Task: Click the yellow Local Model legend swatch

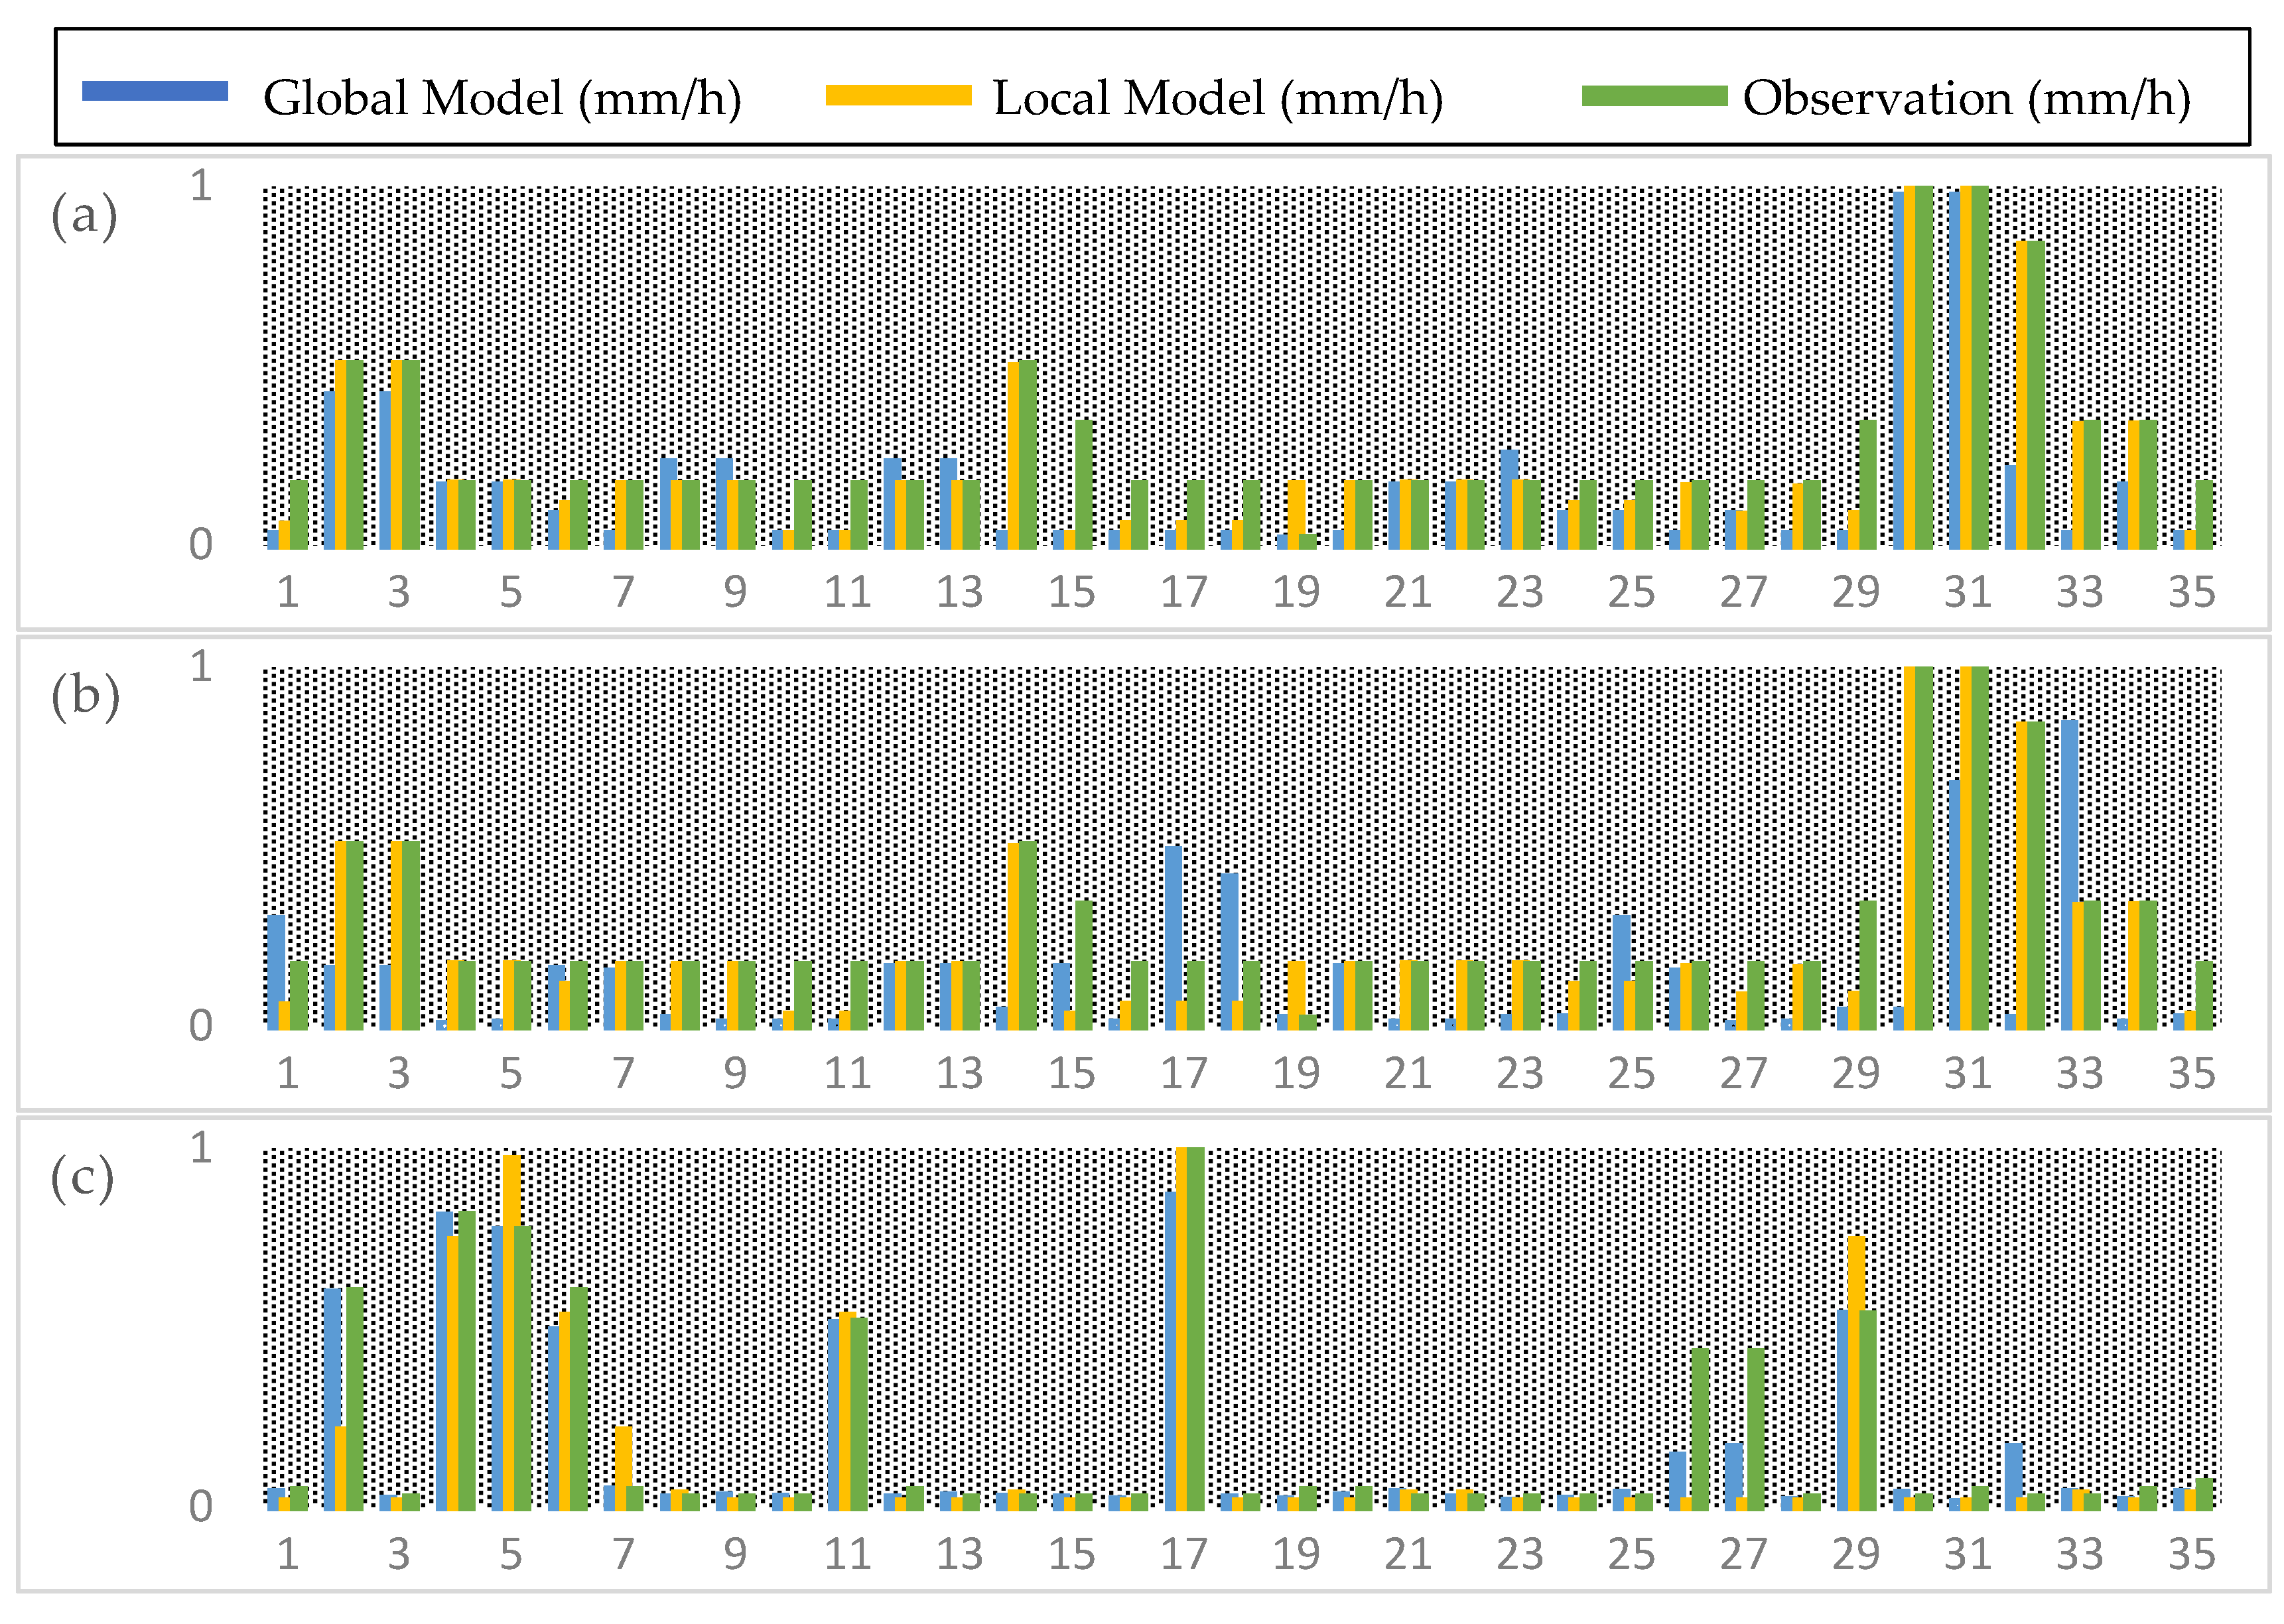Action: pyautogui.click(x=898, y=96)
